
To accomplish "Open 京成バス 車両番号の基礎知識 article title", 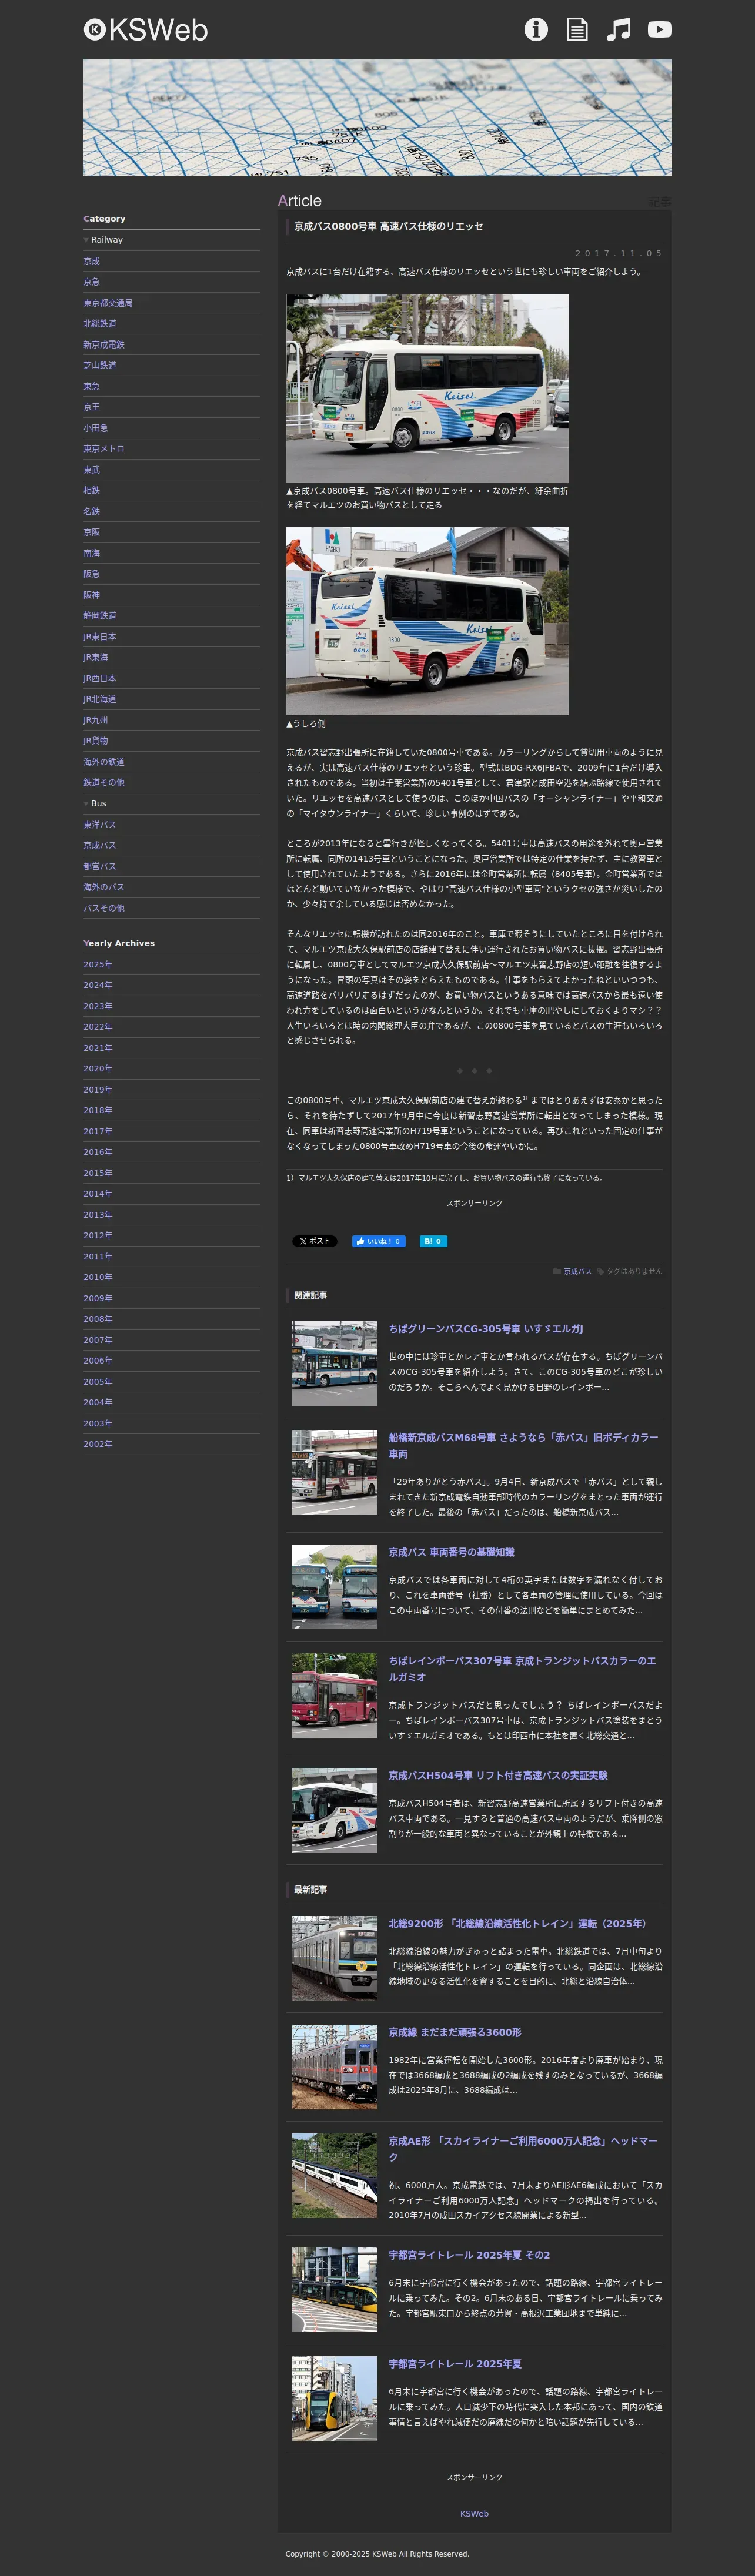I will 452,1552.
